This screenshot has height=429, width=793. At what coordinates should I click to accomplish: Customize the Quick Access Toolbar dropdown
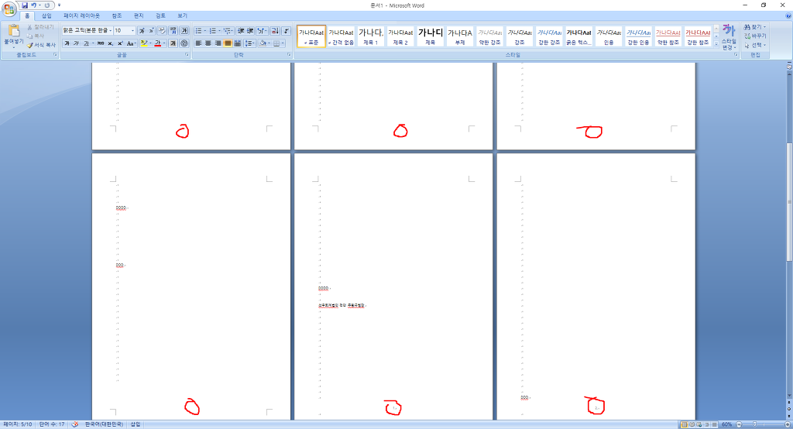coord(59,5)
